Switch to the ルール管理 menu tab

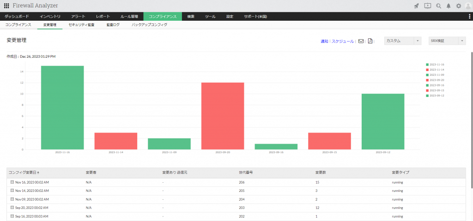(129, 17)
